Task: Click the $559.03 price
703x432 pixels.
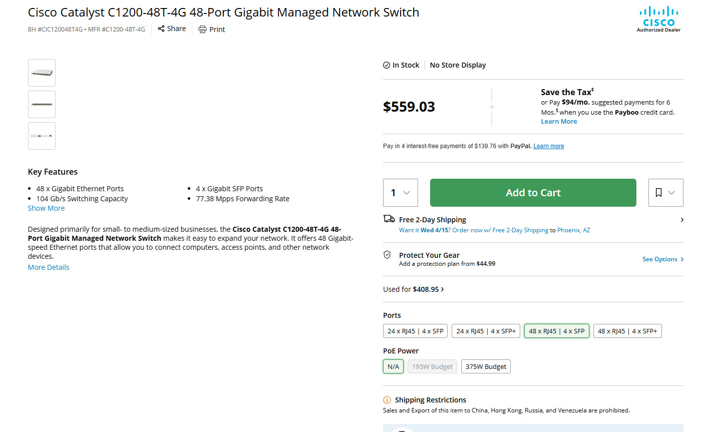Action: (x=409, y=107)
